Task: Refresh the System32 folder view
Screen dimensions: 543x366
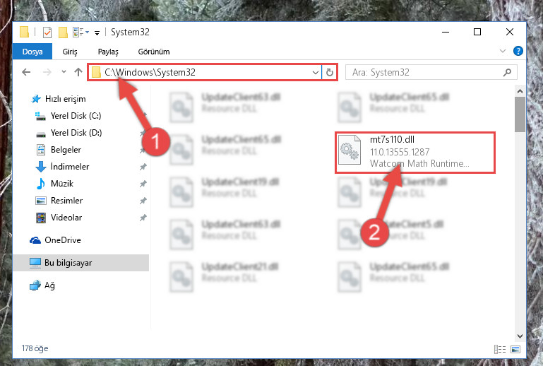Action: point(330,72)
